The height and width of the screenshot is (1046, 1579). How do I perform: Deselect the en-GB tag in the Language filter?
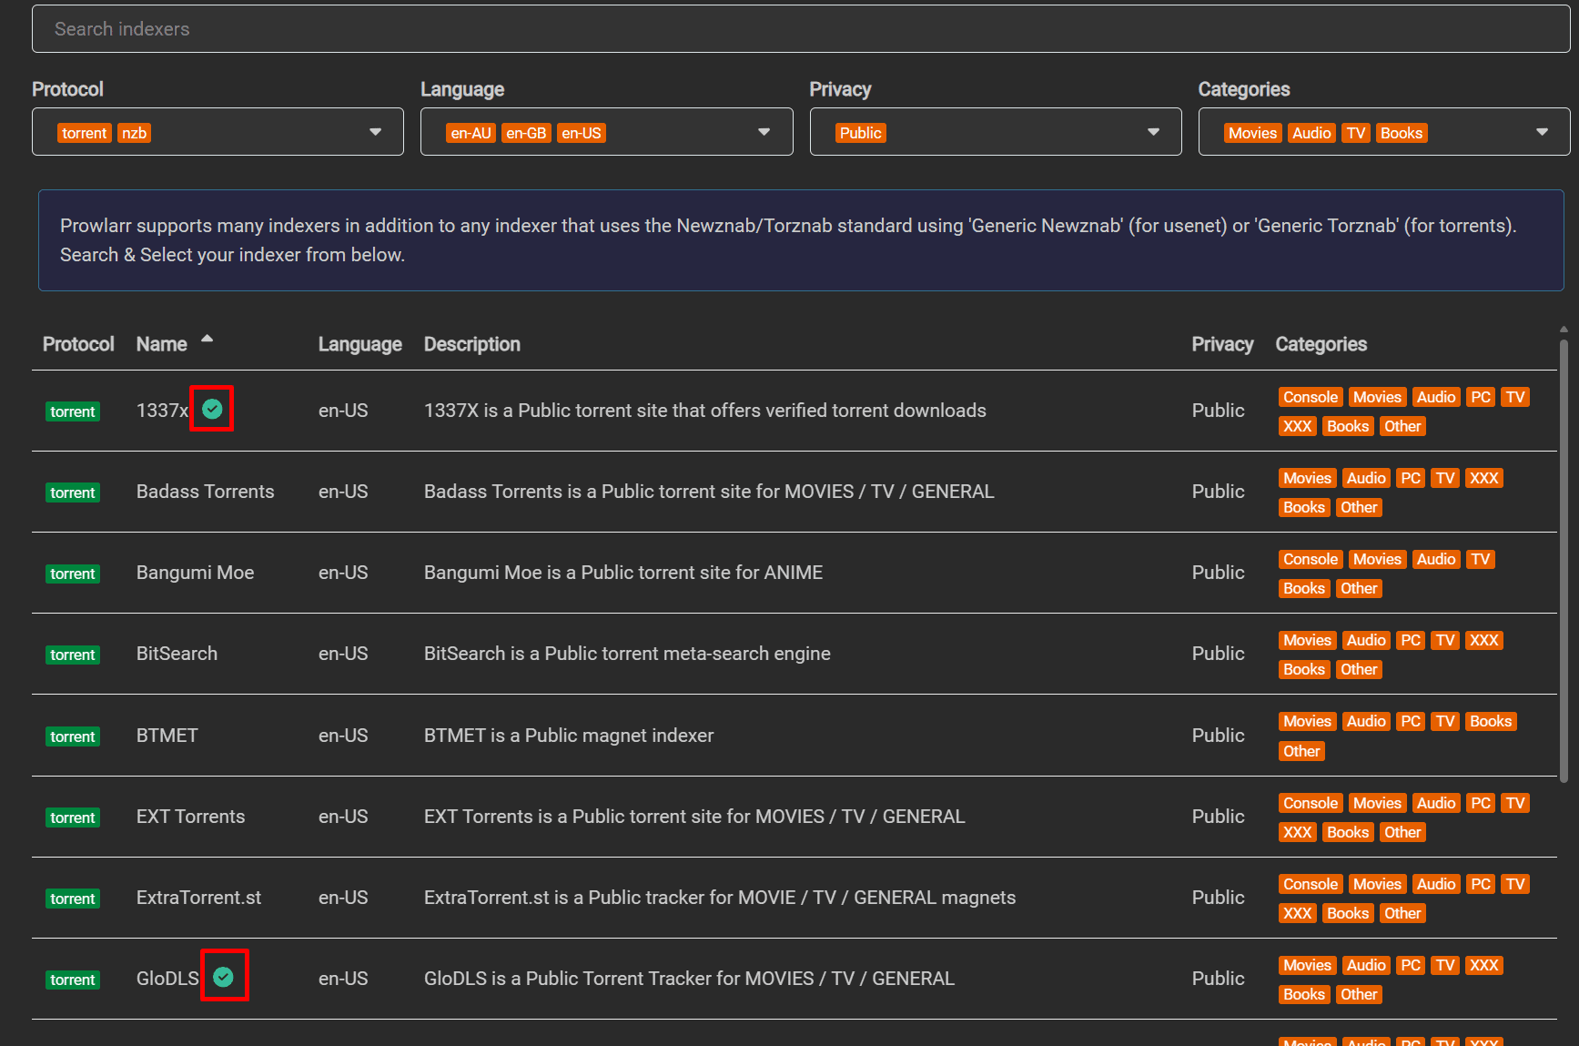point(526,133)
